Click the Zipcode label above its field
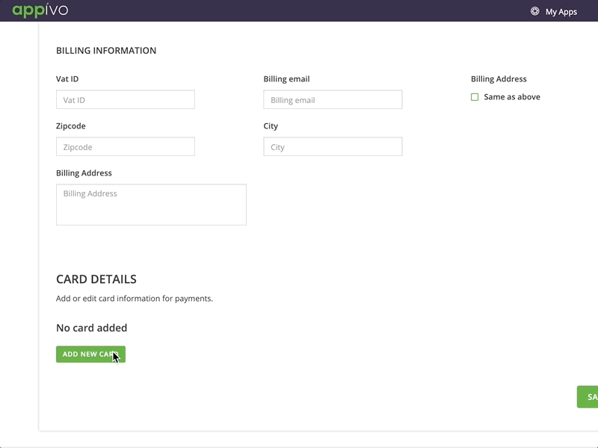This screenshot has width=598, height=448. pyautogui.click(x=72, y=126)
